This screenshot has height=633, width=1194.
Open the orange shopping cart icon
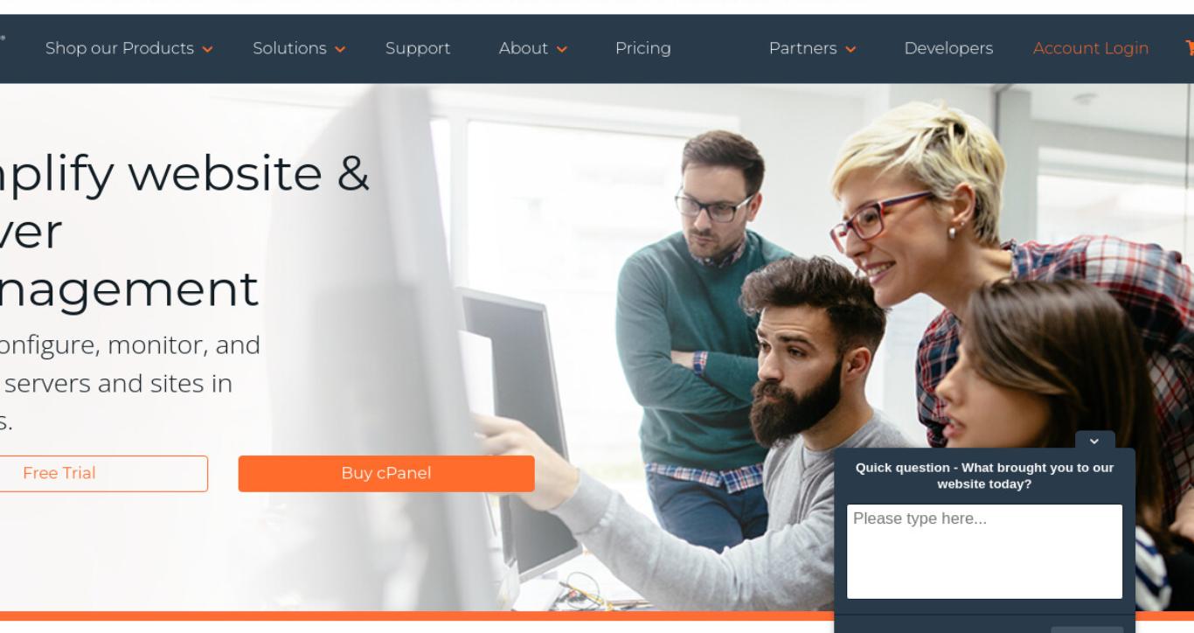(1190, 48)
